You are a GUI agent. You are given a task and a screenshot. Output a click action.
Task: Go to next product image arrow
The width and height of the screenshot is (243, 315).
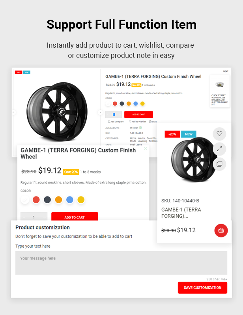point(100,112)
